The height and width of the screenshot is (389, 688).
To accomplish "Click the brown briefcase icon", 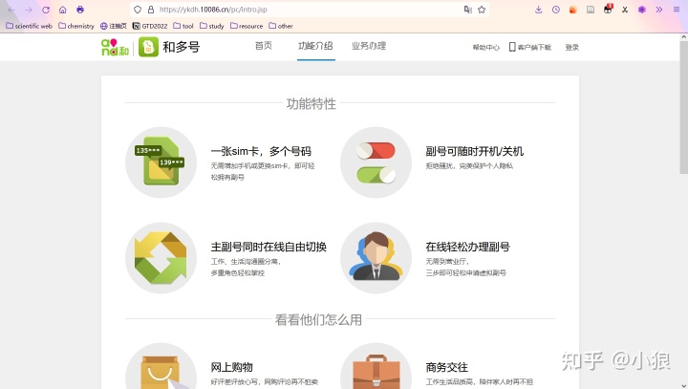I will point(376,371).
